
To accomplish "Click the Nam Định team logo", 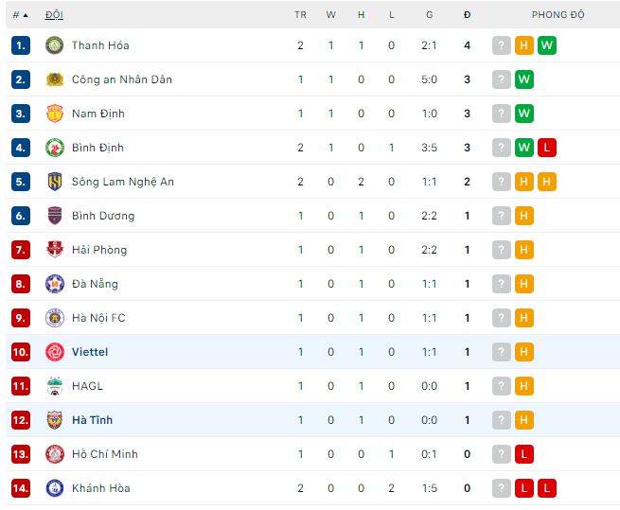I will (x=54, y=114).
